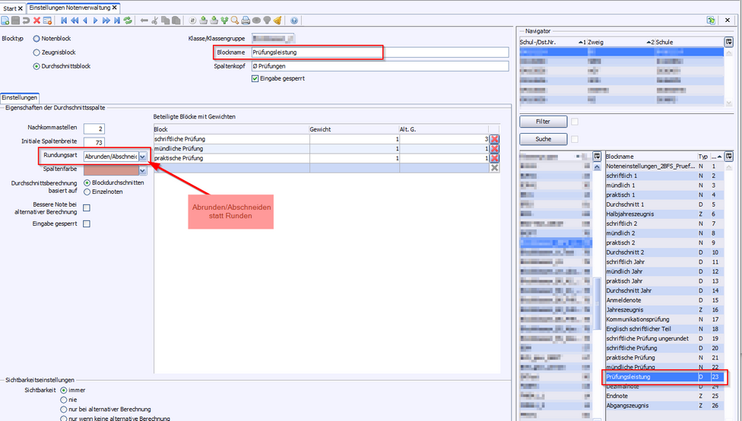Screen dimensions: 742x421
Task: Click the Suche button
Action: tap(543, 139)
